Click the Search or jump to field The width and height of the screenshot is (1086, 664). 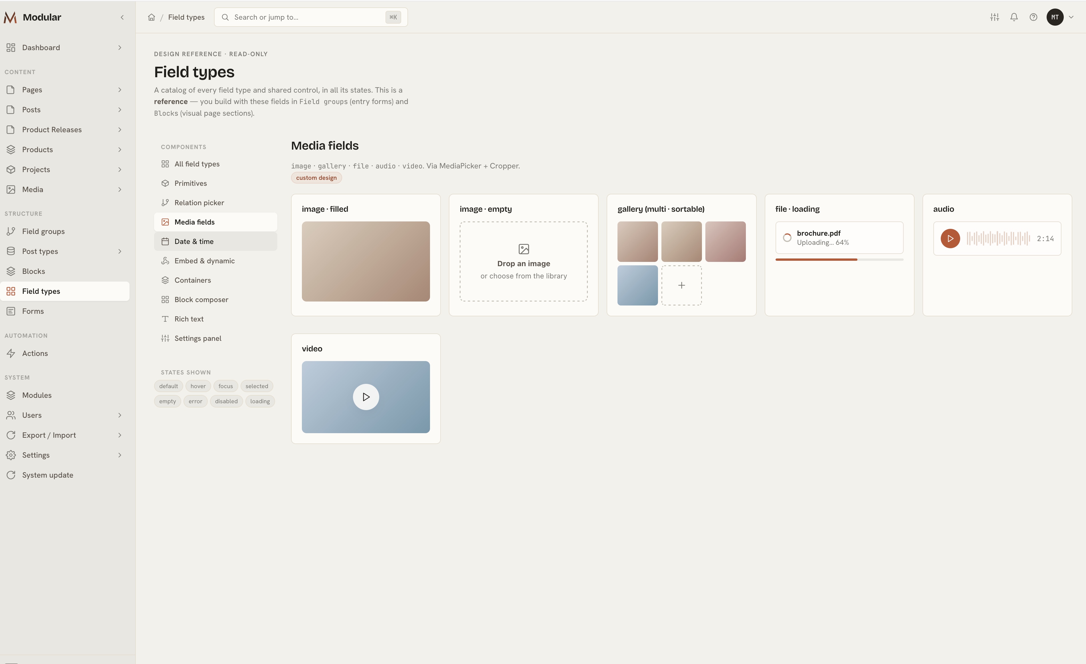(311, 17)
